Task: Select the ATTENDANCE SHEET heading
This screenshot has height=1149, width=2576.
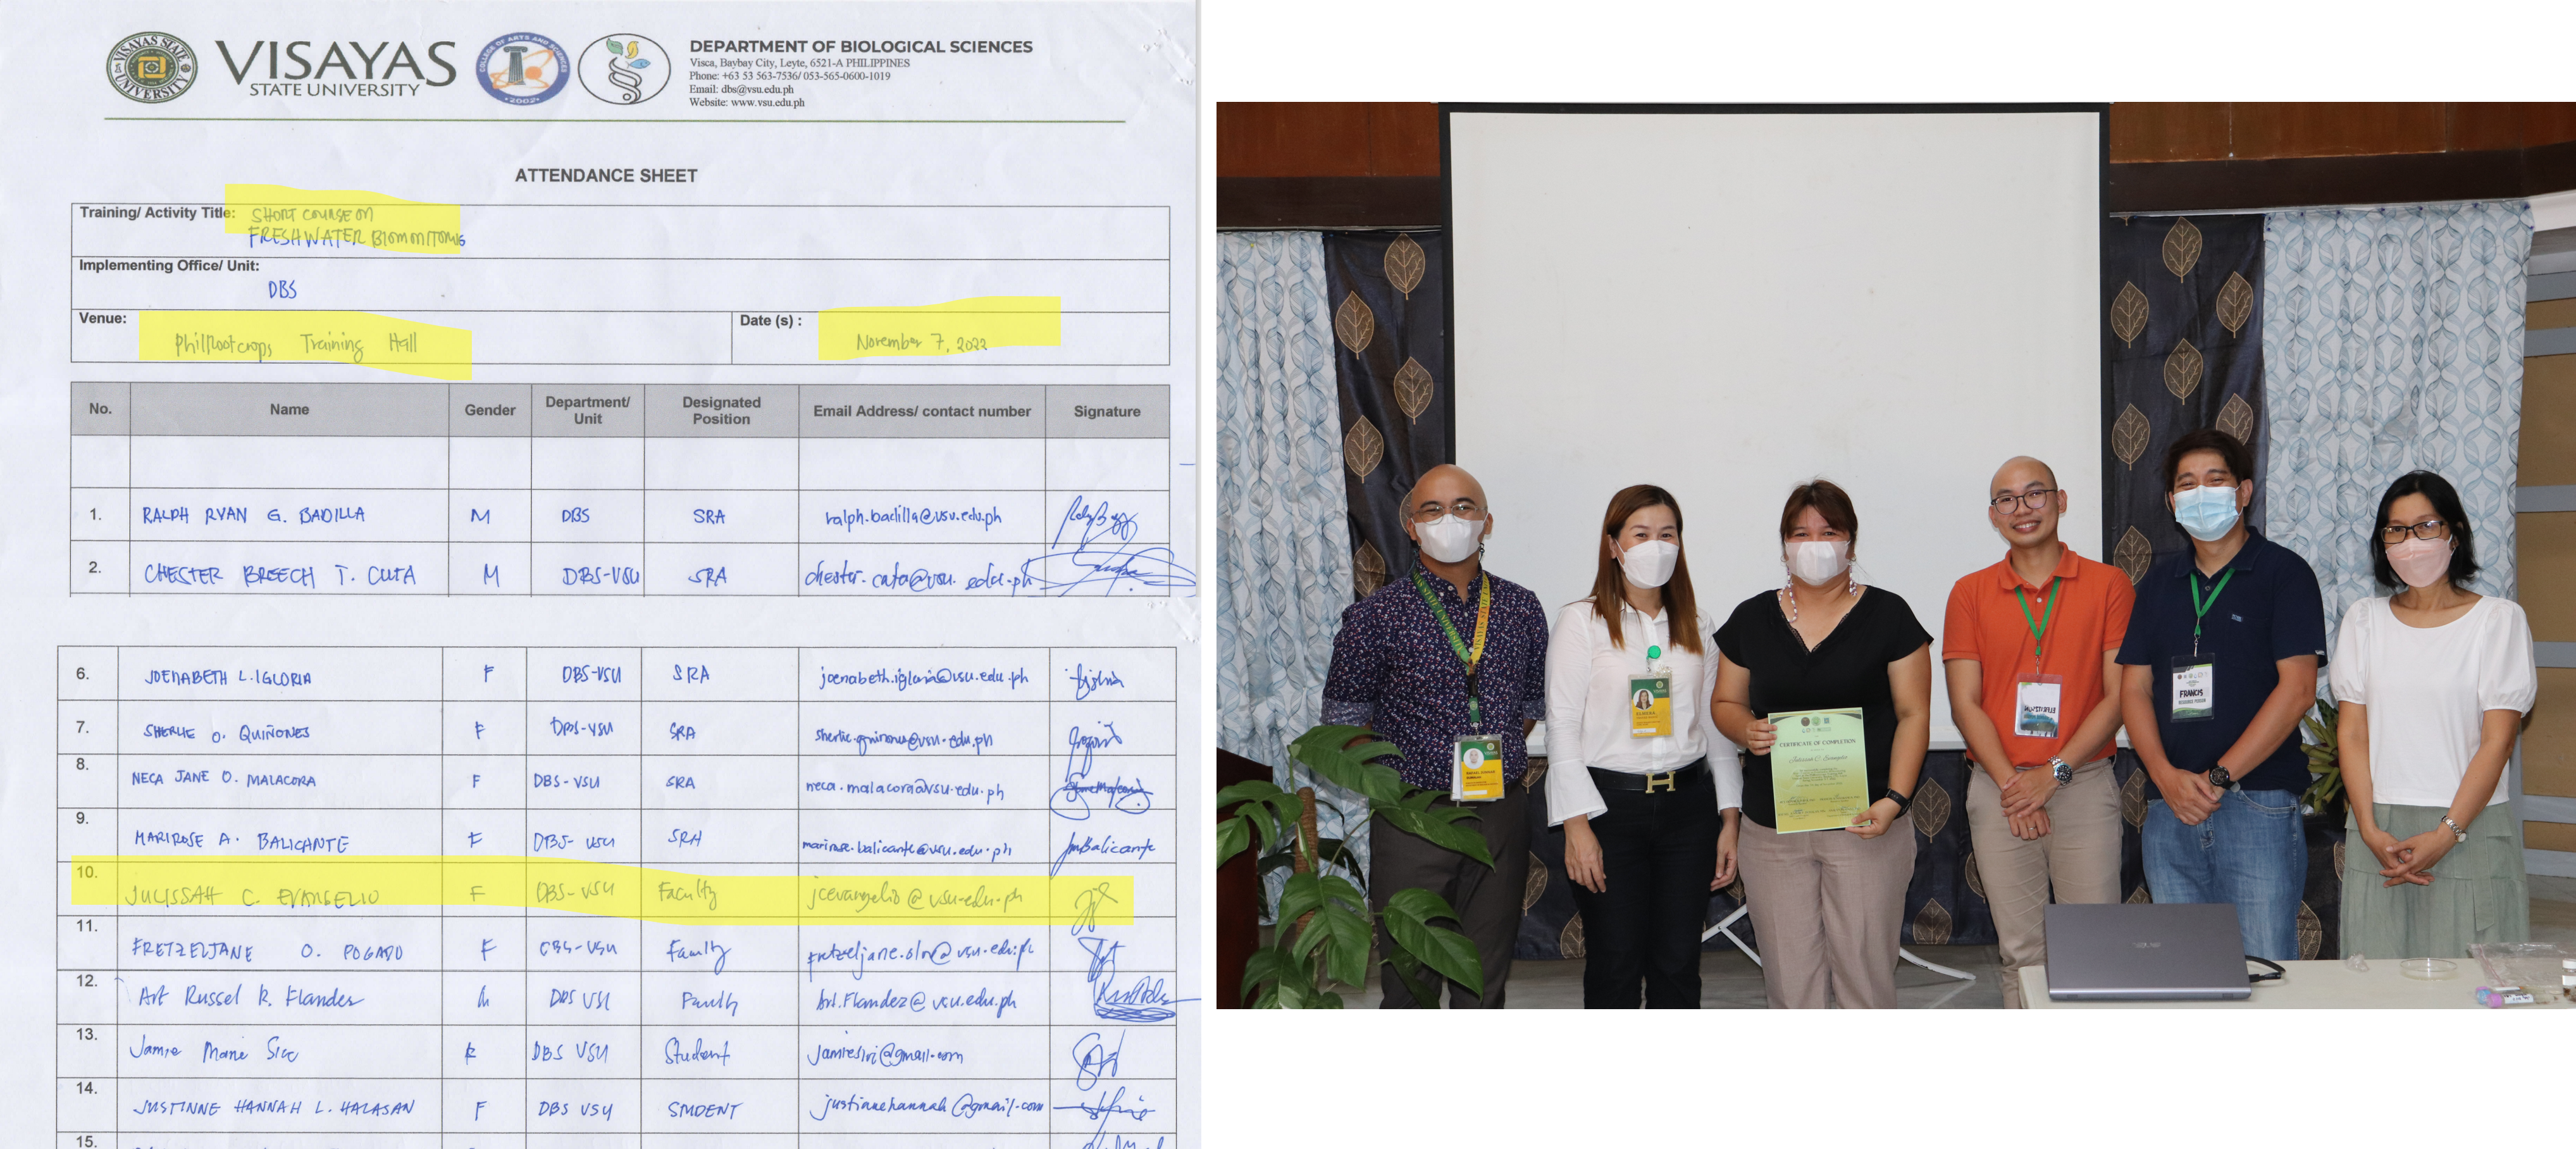Action: point(606,176)
